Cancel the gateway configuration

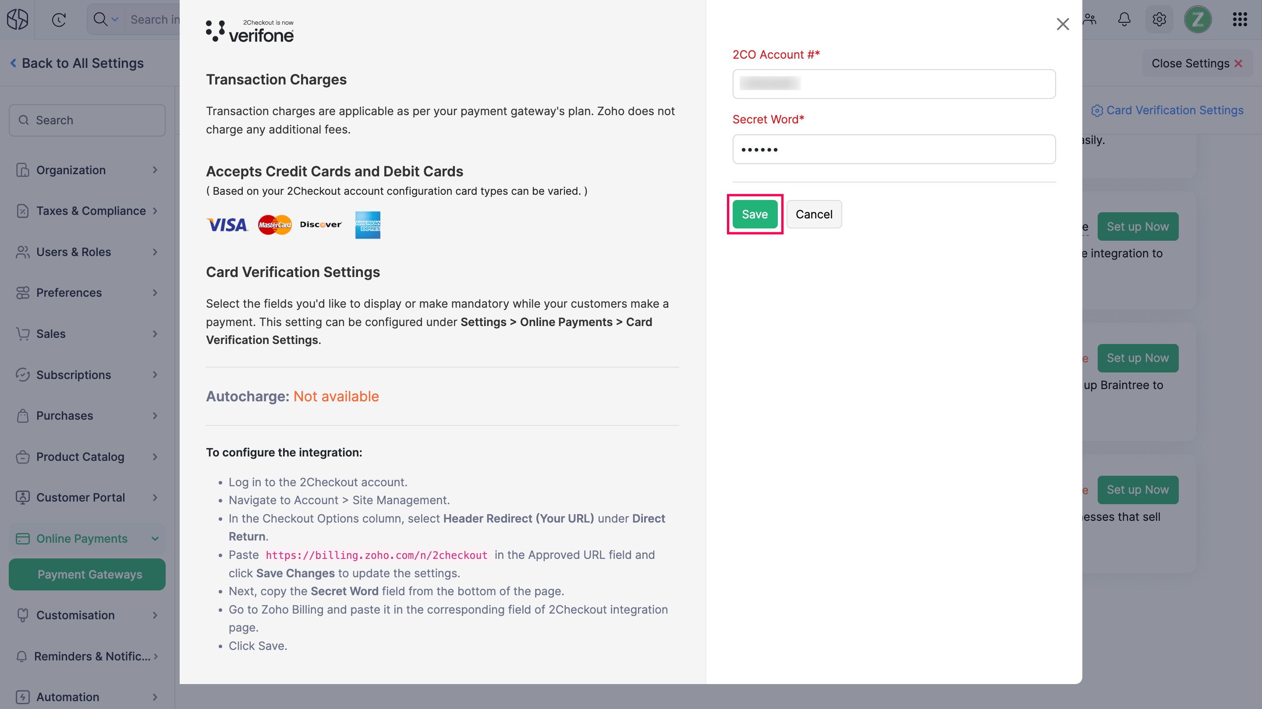(814, 214)
